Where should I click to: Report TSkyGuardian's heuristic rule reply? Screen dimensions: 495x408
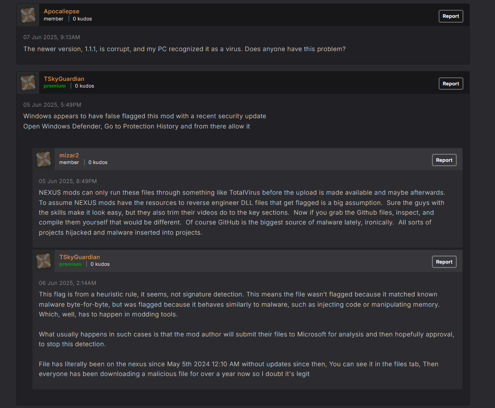coord(444,262)
